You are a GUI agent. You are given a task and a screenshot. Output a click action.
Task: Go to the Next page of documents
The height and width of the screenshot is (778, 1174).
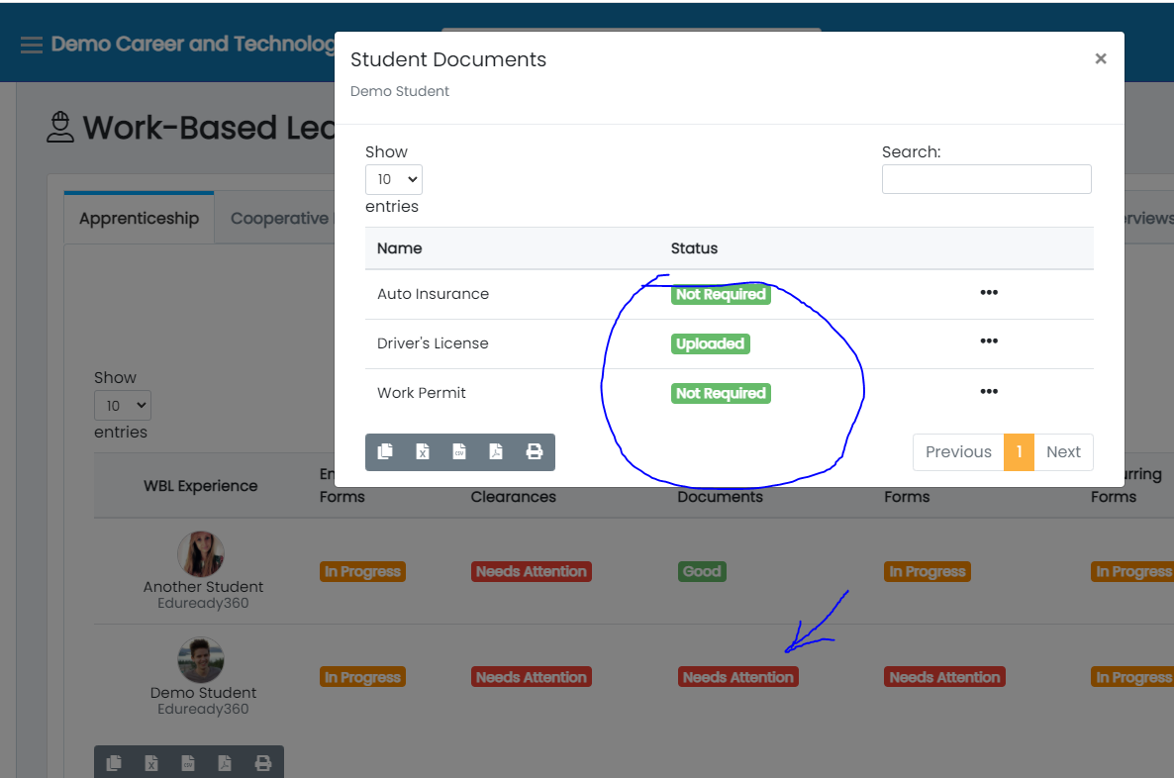pos(1063,451)
